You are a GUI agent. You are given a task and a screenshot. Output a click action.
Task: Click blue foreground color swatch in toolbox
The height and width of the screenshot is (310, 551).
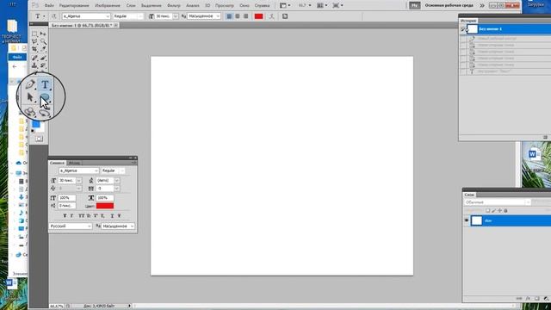pos(36,124)
